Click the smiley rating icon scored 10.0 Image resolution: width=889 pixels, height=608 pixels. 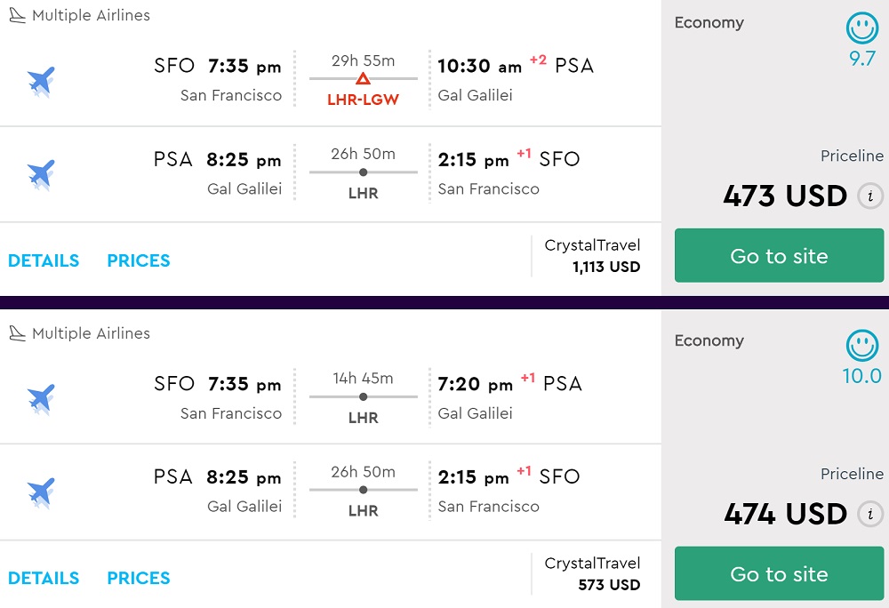tap(861, 345)
